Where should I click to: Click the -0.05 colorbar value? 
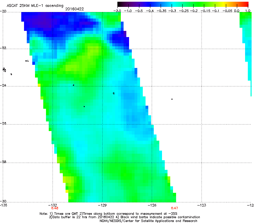228,11
